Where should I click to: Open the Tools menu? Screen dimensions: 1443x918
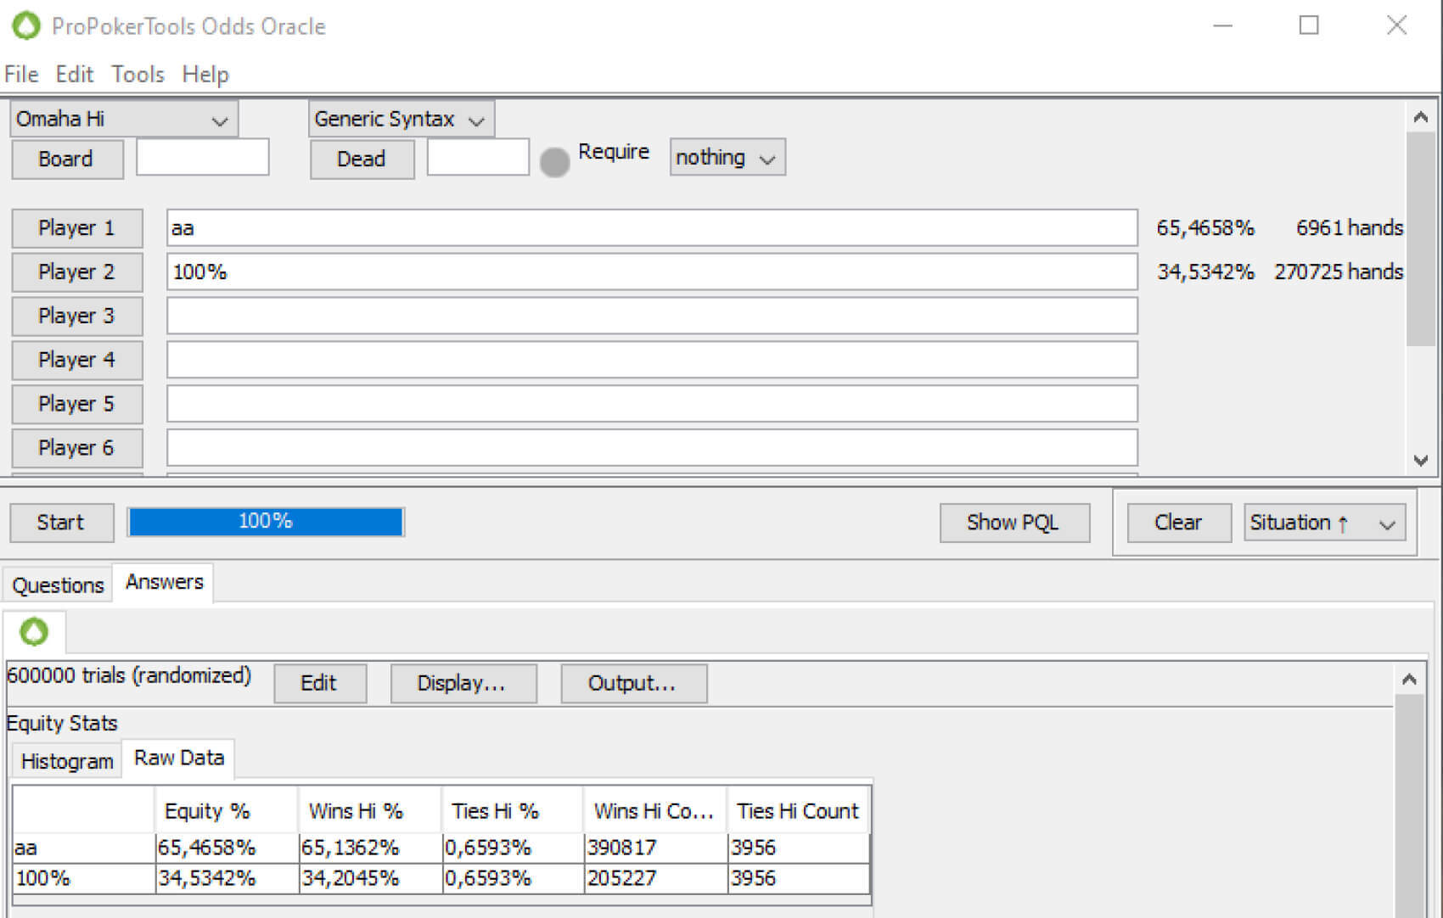pos(138,75)
